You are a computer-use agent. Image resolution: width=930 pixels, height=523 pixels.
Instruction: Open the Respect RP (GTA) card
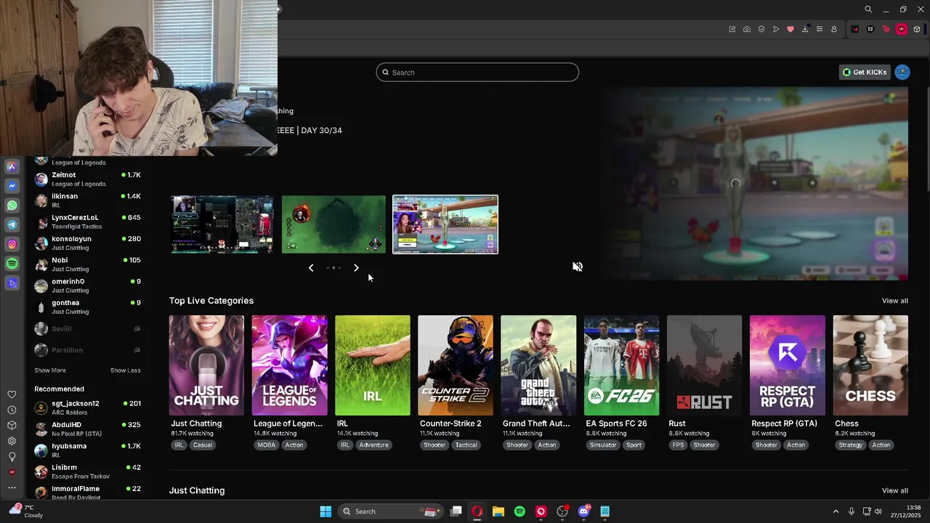[x=788, y=365]
